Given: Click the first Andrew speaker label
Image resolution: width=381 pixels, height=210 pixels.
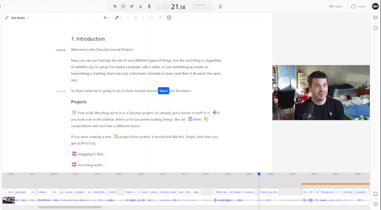Looking at the screenshot, I should 61,50.
